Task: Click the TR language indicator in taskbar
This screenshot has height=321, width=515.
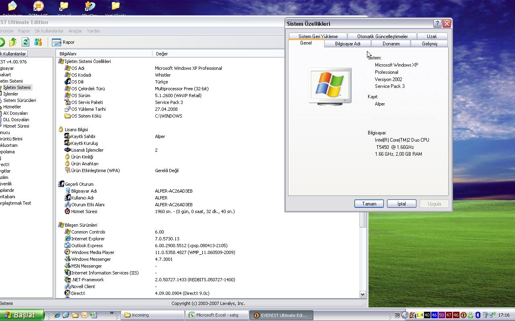Action: coord(398,315)
